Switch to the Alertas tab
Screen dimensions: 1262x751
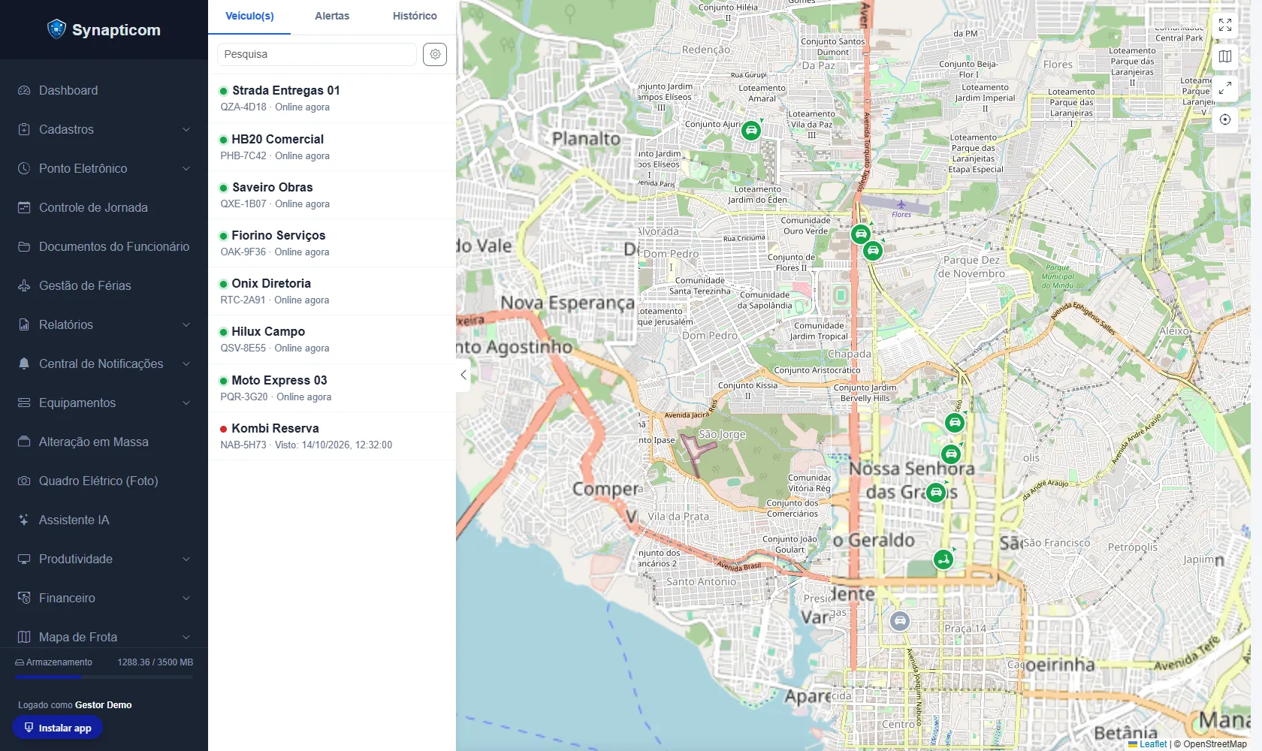[x=332, y=17]
